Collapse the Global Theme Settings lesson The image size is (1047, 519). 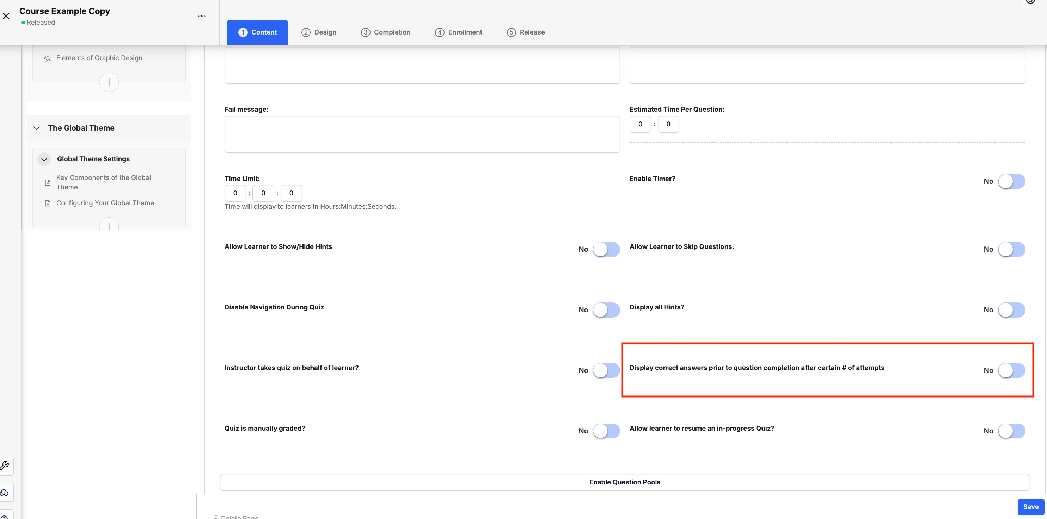click(x=44, y=159)
